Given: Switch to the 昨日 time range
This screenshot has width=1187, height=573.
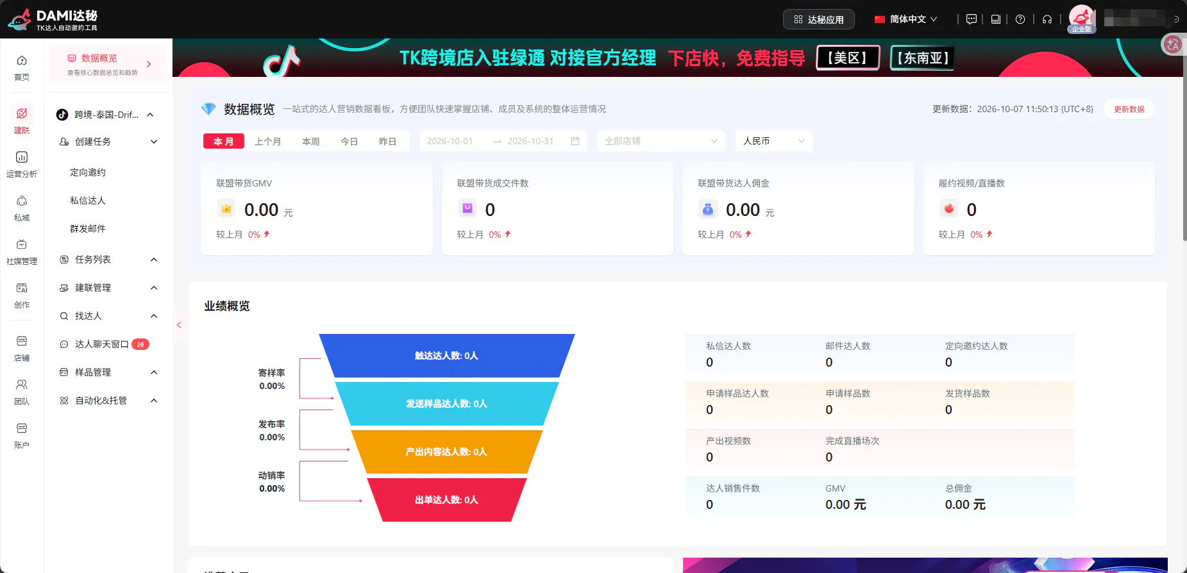Looking at the screenshot, I should click(388, 141).
